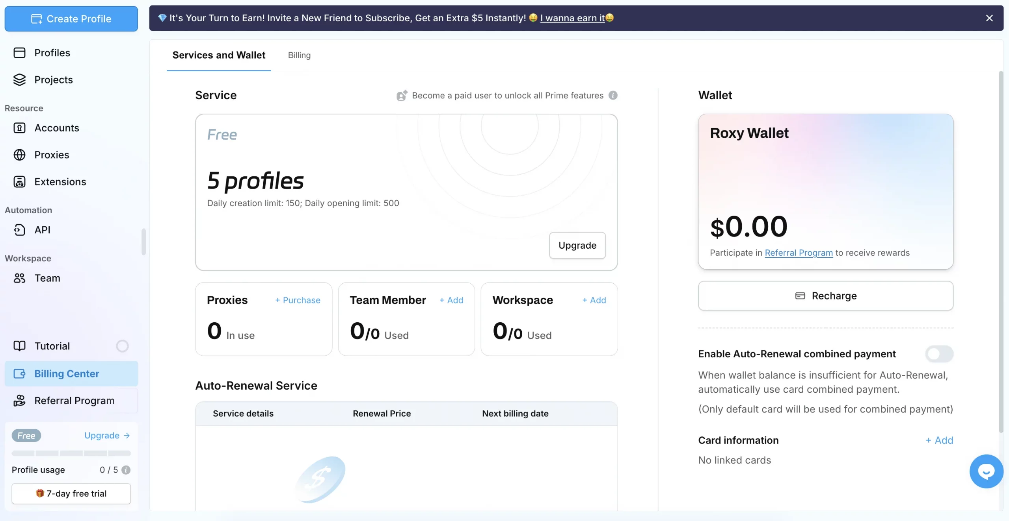
Task: Dismiss the invite-a-friend promo banner
Action: (x=989, y=18)
